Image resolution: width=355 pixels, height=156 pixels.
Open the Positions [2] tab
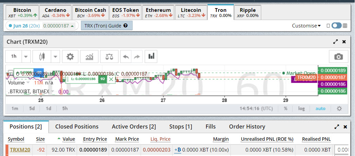click(x=26, y=126)
